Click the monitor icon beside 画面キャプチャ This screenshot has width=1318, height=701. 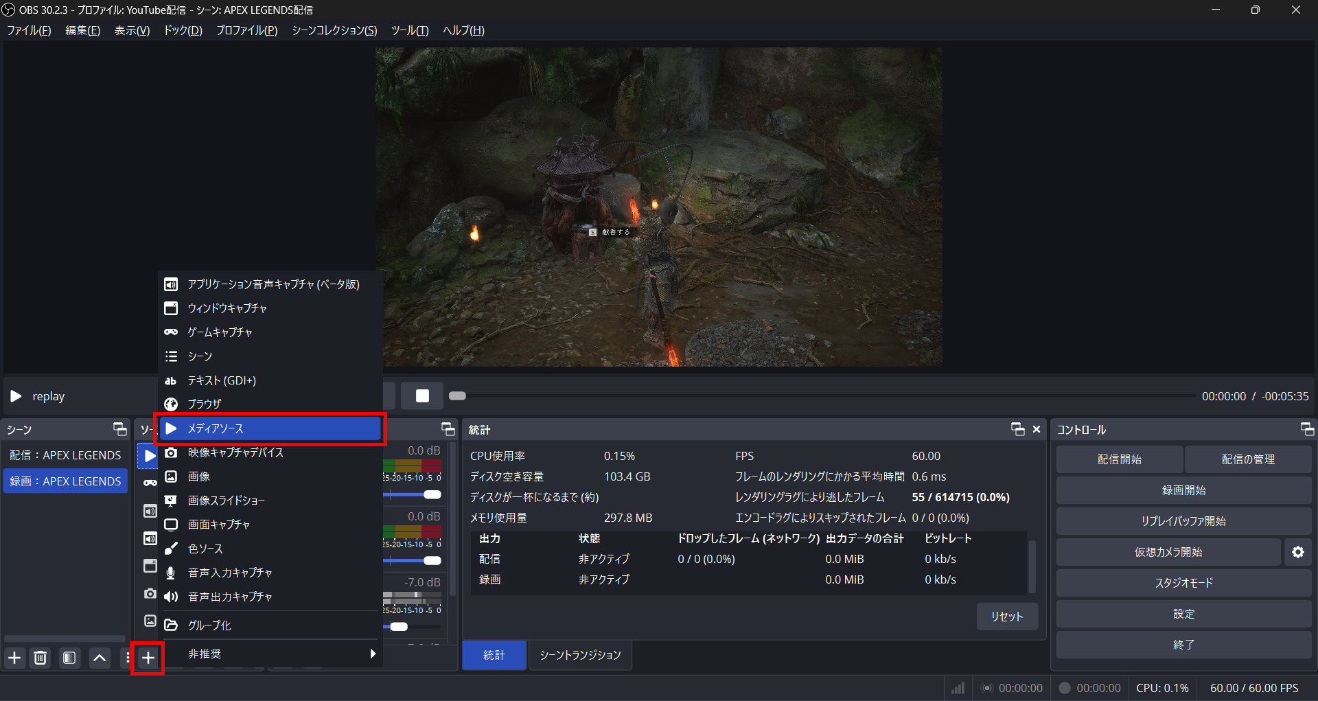pyautogui.click(x=171, y=525)
